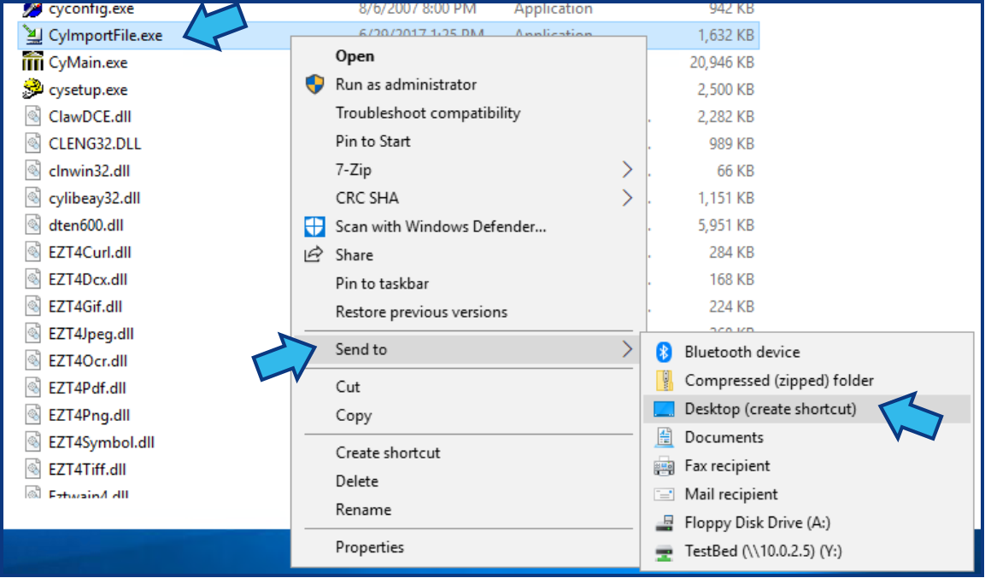Click the EZT4Curl.dll file icon
985x578 pixels.
32,252
